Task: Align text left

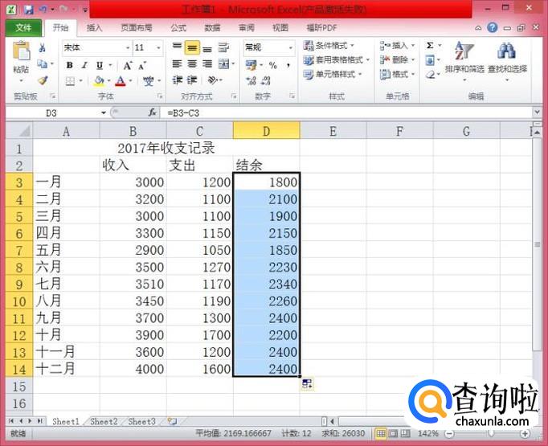Action: pos(178,64)
